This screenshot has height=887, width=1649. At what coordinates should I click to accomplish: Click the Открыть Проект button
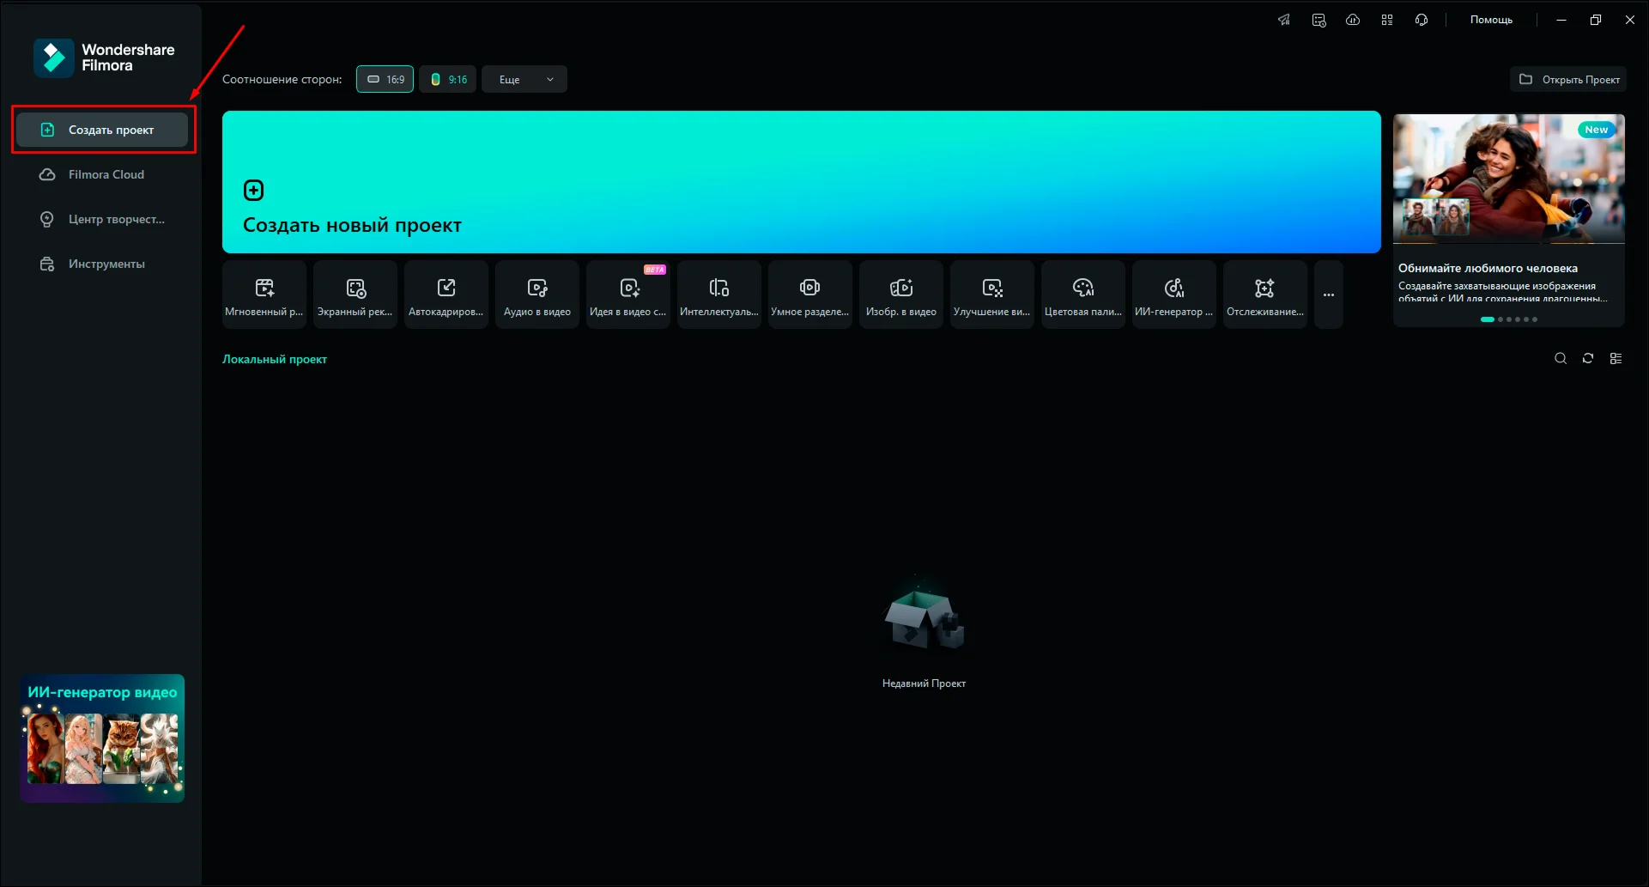[x=1568, y=79]
